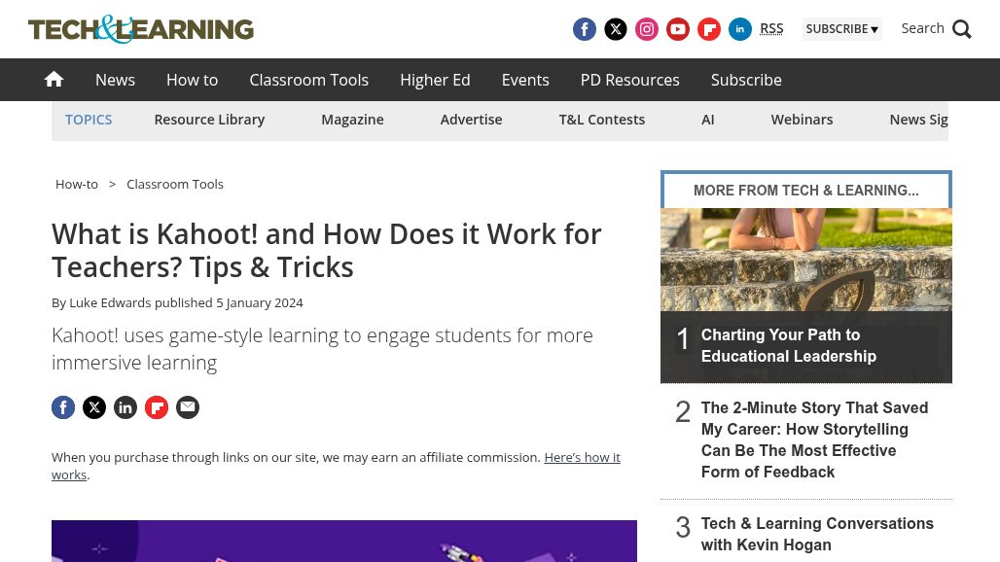Go to the Resource Library topic
The height and width of the screenshot is (562, 1000).
coord(209,120)
